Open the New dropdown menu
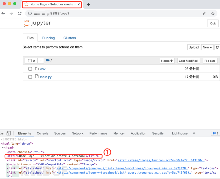The image size is (220, 179). pyautogui.click(x=207, y=47)
